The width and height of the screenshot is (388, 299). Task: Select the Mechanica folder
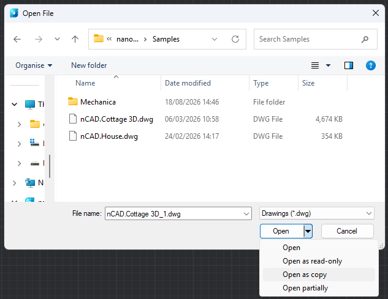click(98, 102)
